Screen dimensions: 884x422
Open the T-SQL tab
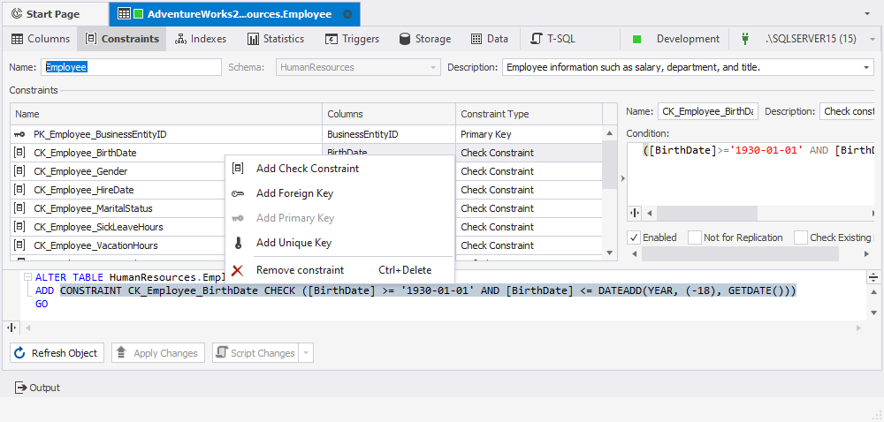[553, 39]
